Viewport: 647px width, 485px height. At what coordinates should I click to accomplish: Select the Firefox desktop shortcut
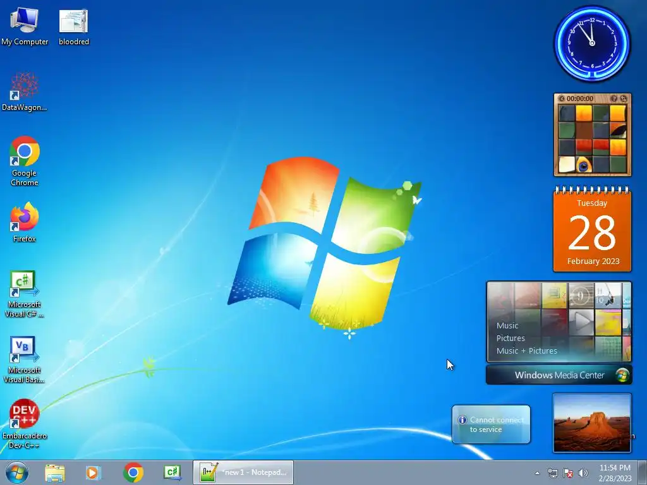click(25, 222)
